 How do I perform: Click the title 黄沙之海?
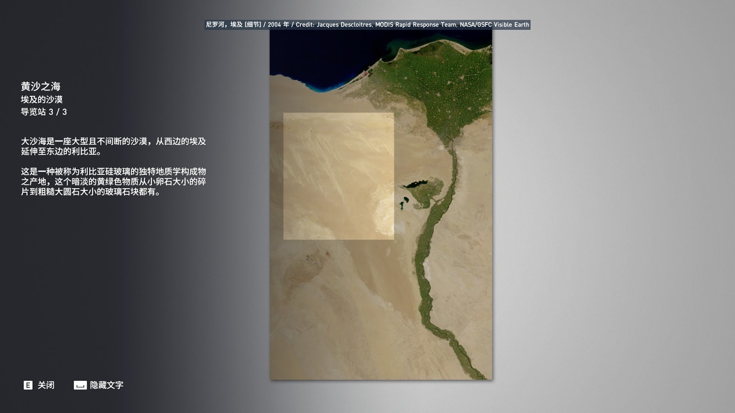point(40,86)
